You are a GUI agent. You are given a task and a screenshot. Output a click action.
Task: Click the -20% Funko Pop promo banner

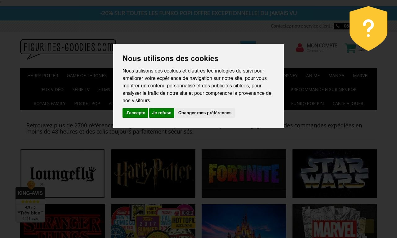coord(198,13)
